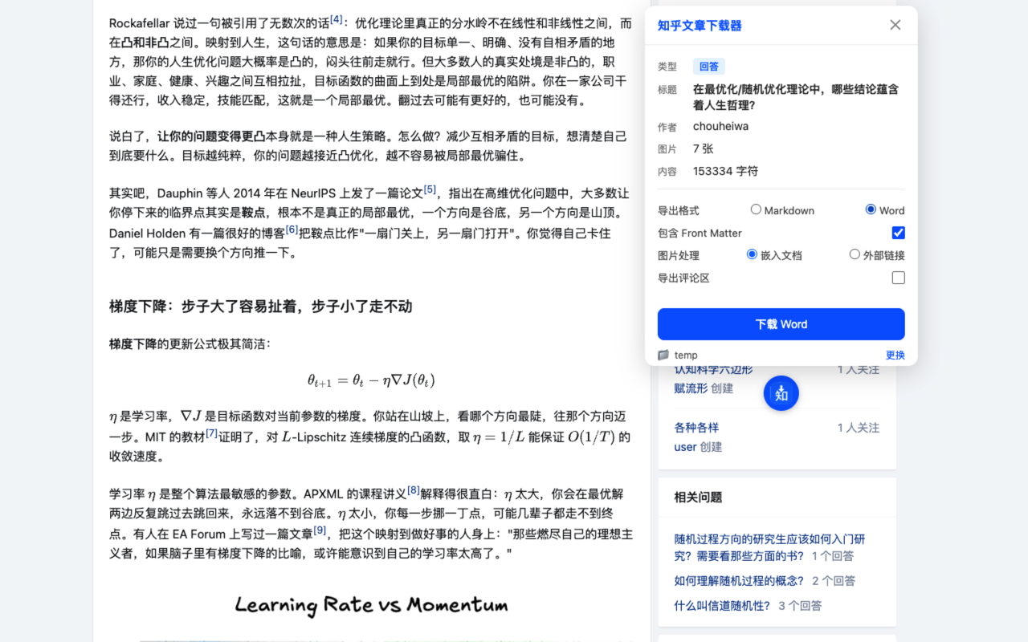Close the 知乎文章下载器 panel
1028x642 pixels.
[x=895, y=25]
